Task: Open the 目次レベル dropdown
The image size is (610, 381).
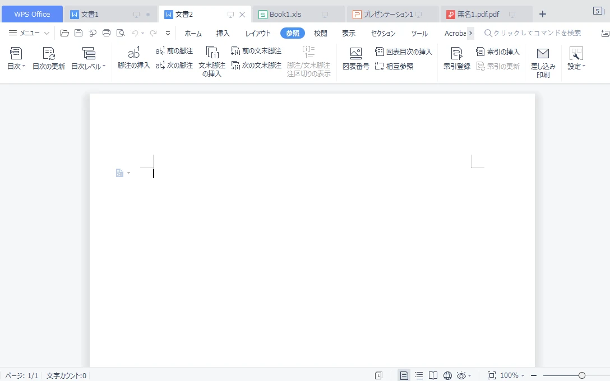Action: click(x=89, y=58)
